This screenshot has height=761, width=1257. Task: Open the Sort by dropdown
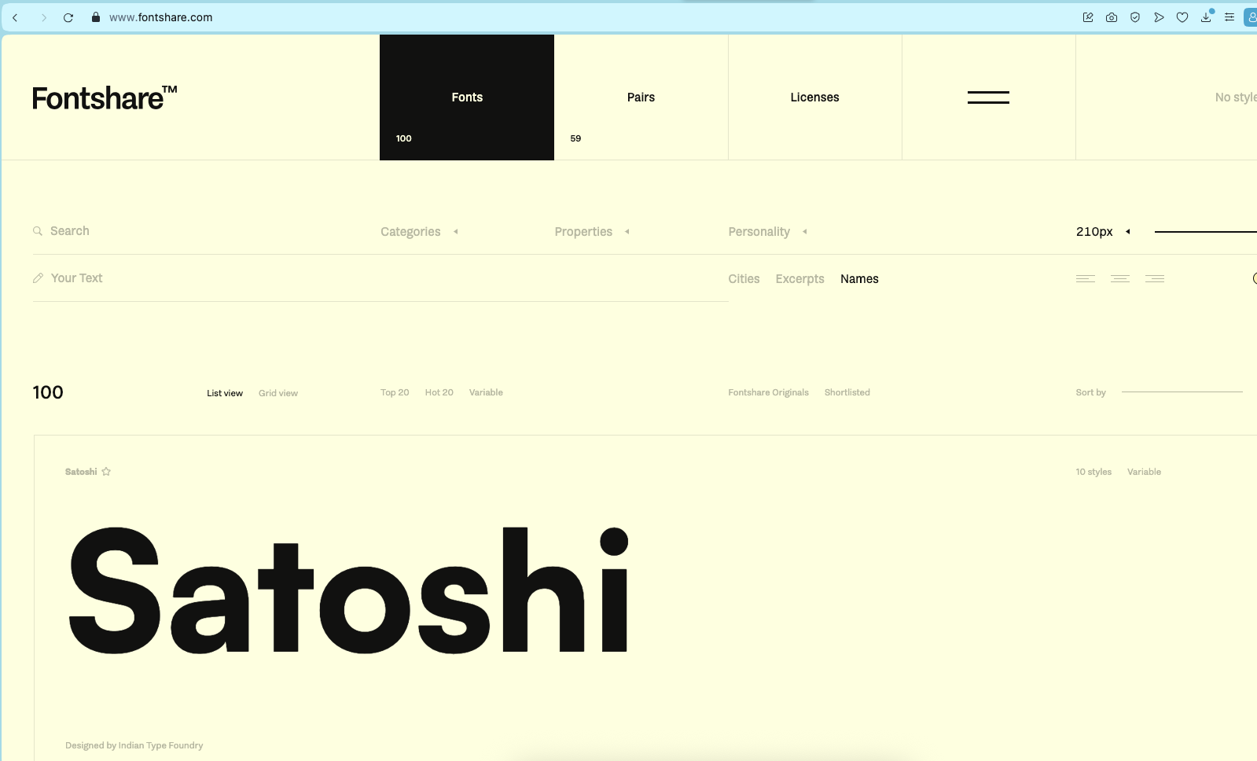point(1159,392)
